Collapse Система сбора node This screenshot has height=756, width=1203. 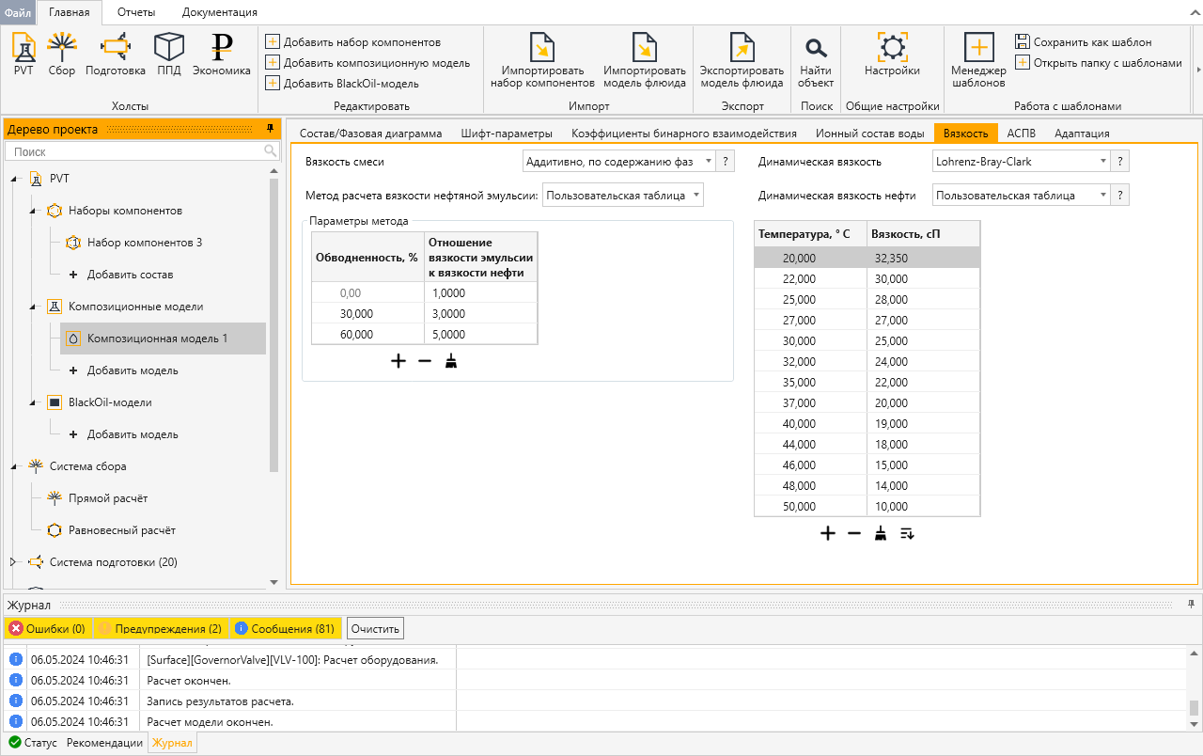click(14, 466)
